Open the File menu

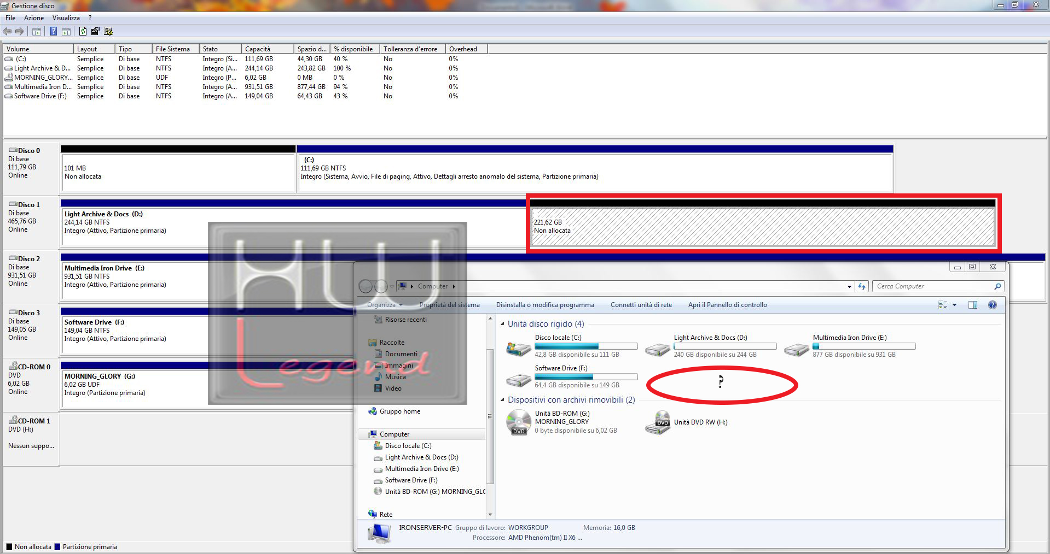pos(10,18)
